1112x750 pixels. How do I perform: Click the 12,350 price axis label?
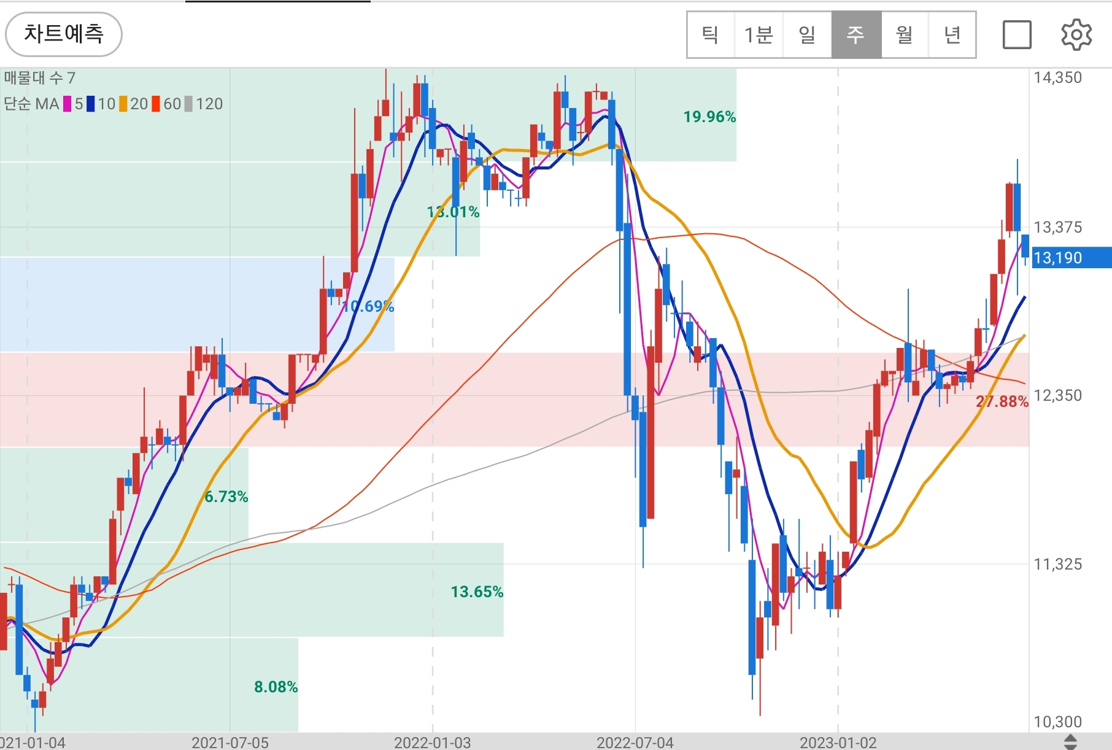click(1058, 395)
